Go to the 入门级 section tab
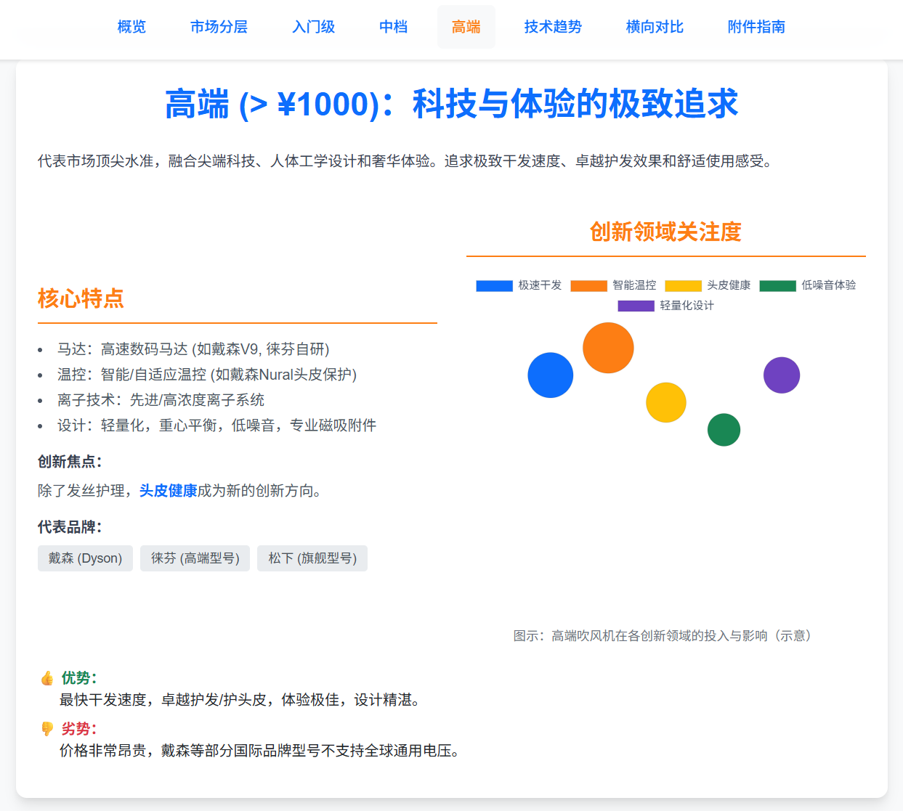This screenshot has height=811, width=903. click(x=313, y=27)
